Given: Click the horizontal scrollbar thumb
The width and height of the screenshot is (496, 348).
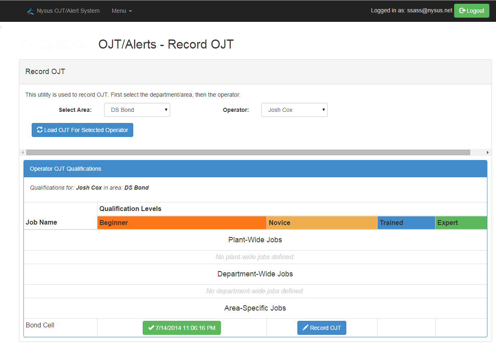Looking at the screenshot, I should click(x=248, y=152).
